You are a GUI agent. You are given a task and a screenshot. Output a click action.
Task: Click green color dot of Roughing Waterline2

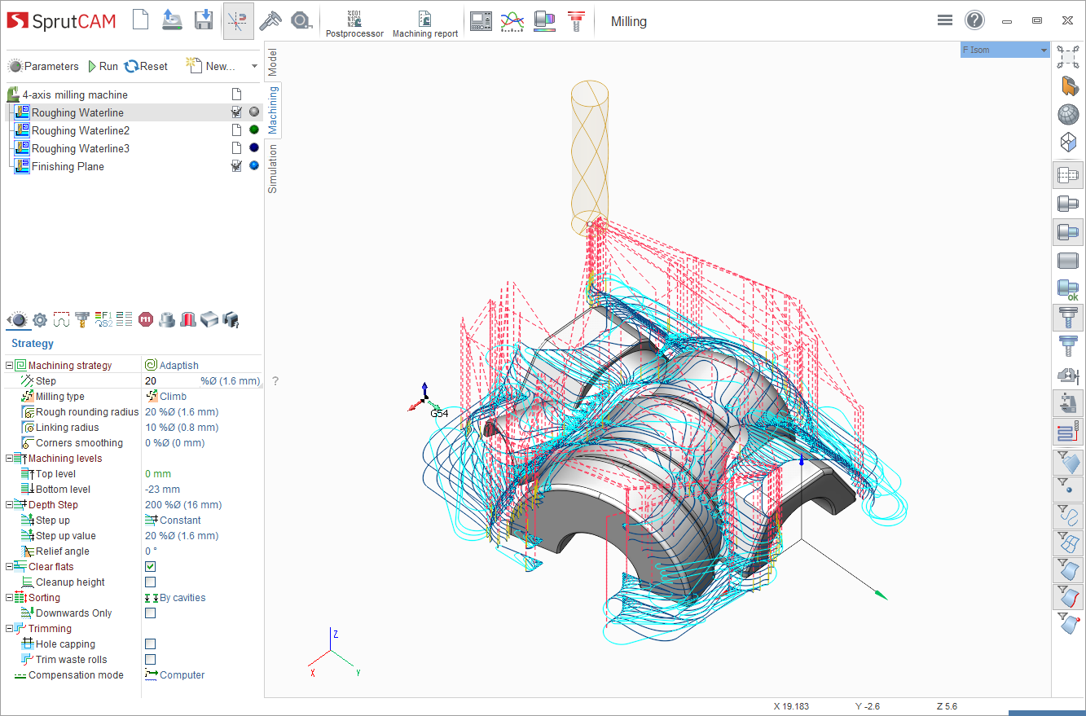pyautogui.click(x=254, y=130)
